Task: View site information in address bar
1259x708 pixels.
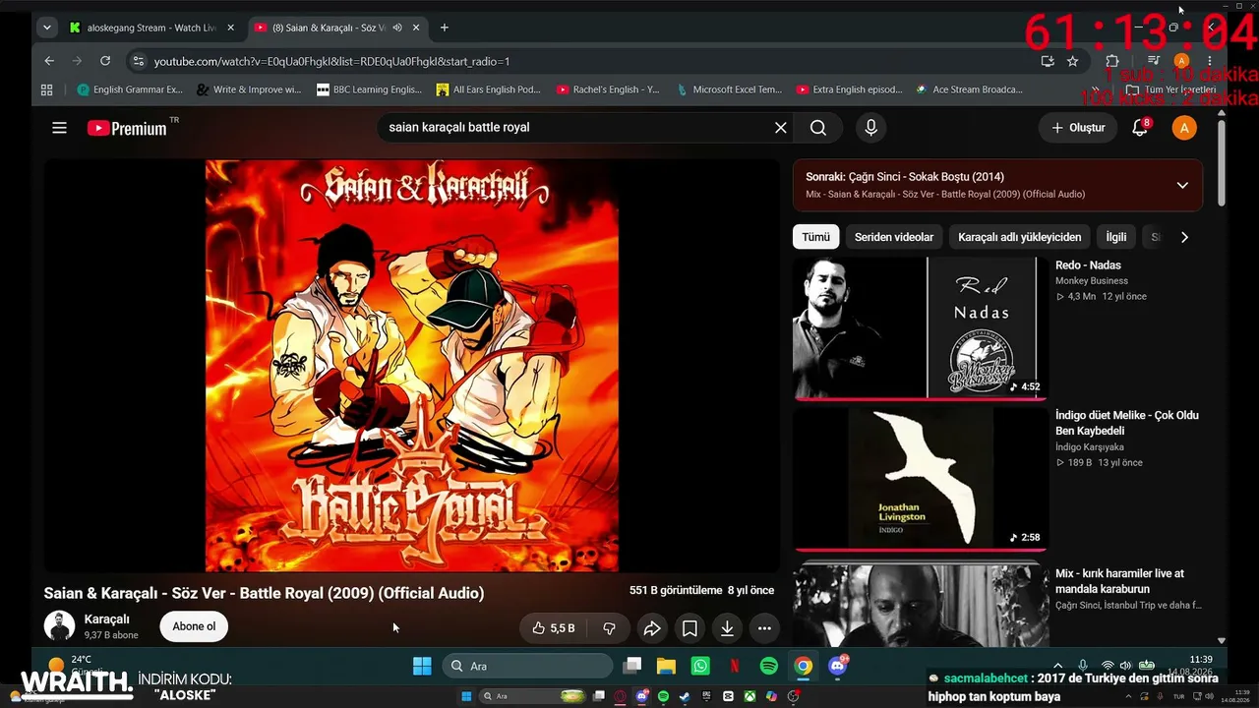Action: tap(139, 61)
